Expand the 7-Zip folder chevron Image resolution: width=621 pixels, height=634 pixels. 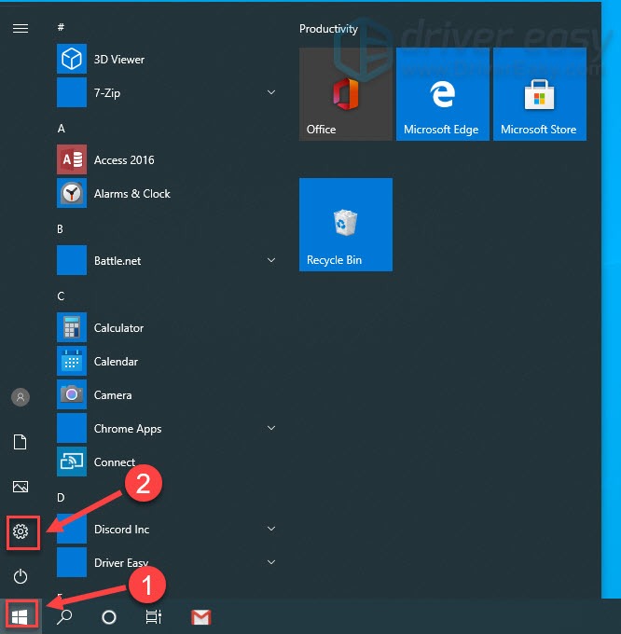271,92
